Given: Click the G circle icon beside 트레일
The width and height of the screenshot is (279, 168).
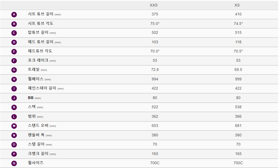Looking at the screenshot, I should click(x=14, y=70).
